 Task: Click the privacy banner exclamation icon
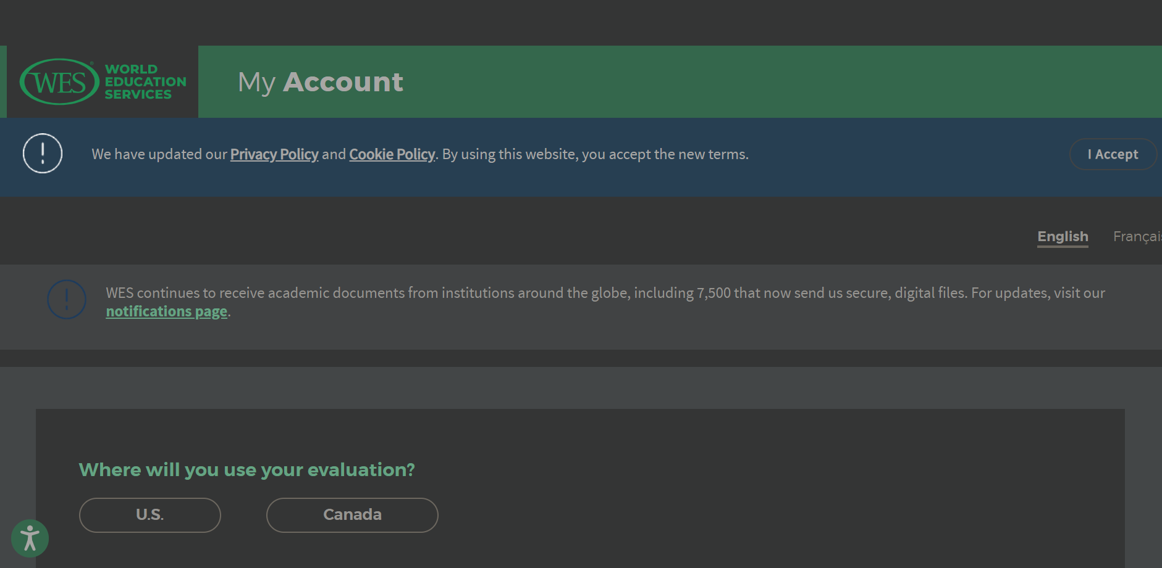point(43,154)
